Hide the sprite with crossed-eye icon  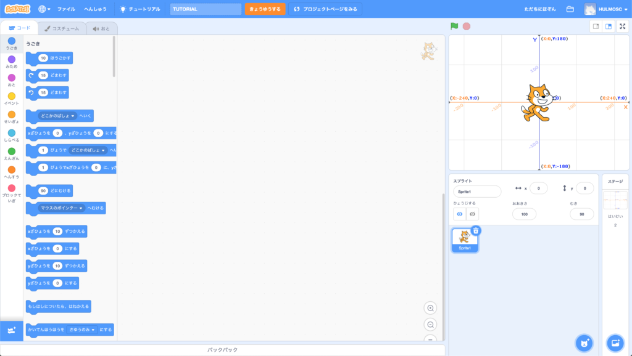tap(473, 214)
